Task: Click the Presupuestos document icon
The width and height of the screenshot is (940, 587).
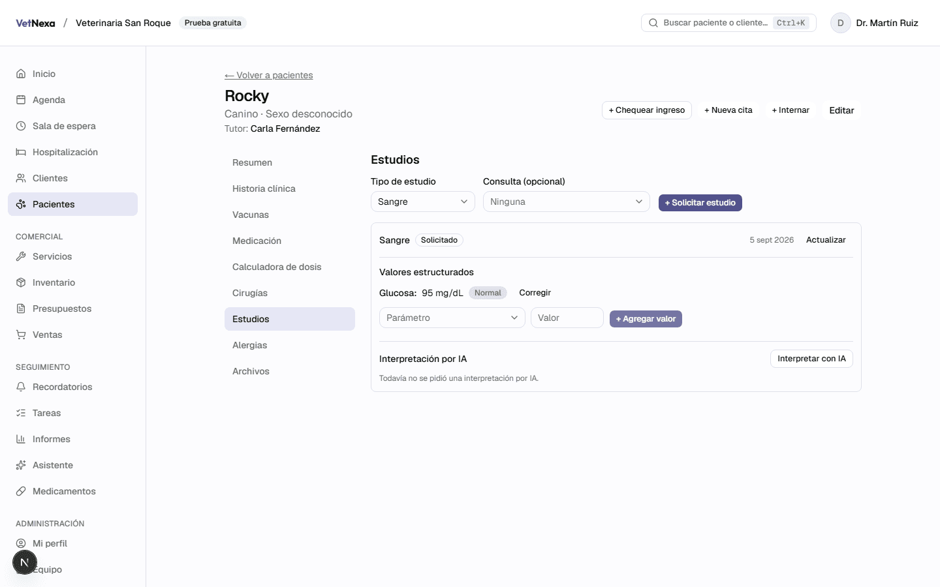Action: click(x=21, y=309)
